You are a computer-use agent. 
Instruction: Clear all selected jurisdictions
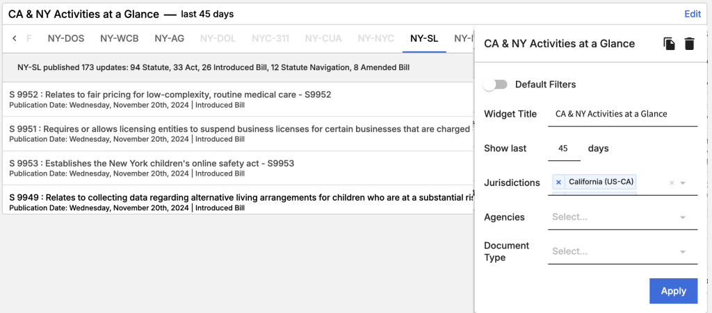click(672, 183)
